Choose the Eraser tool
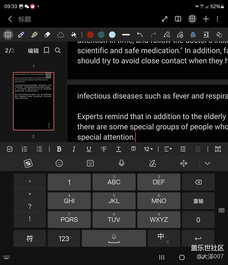 47,34
